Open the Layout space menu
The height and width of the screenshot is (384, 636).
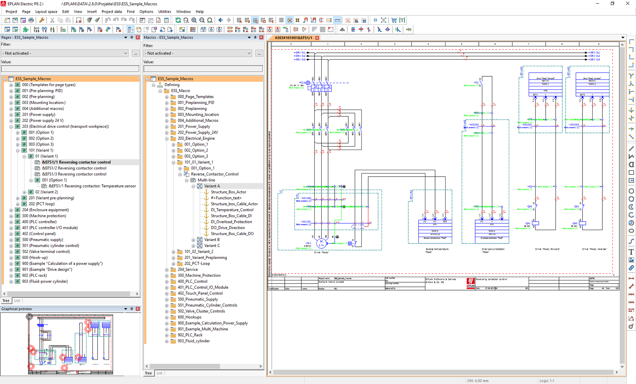(x=46, y=11)
